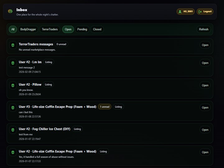The image size is (224, 168).
Task: Click the "can i but this" preview
Action: (x=26, y=112)
